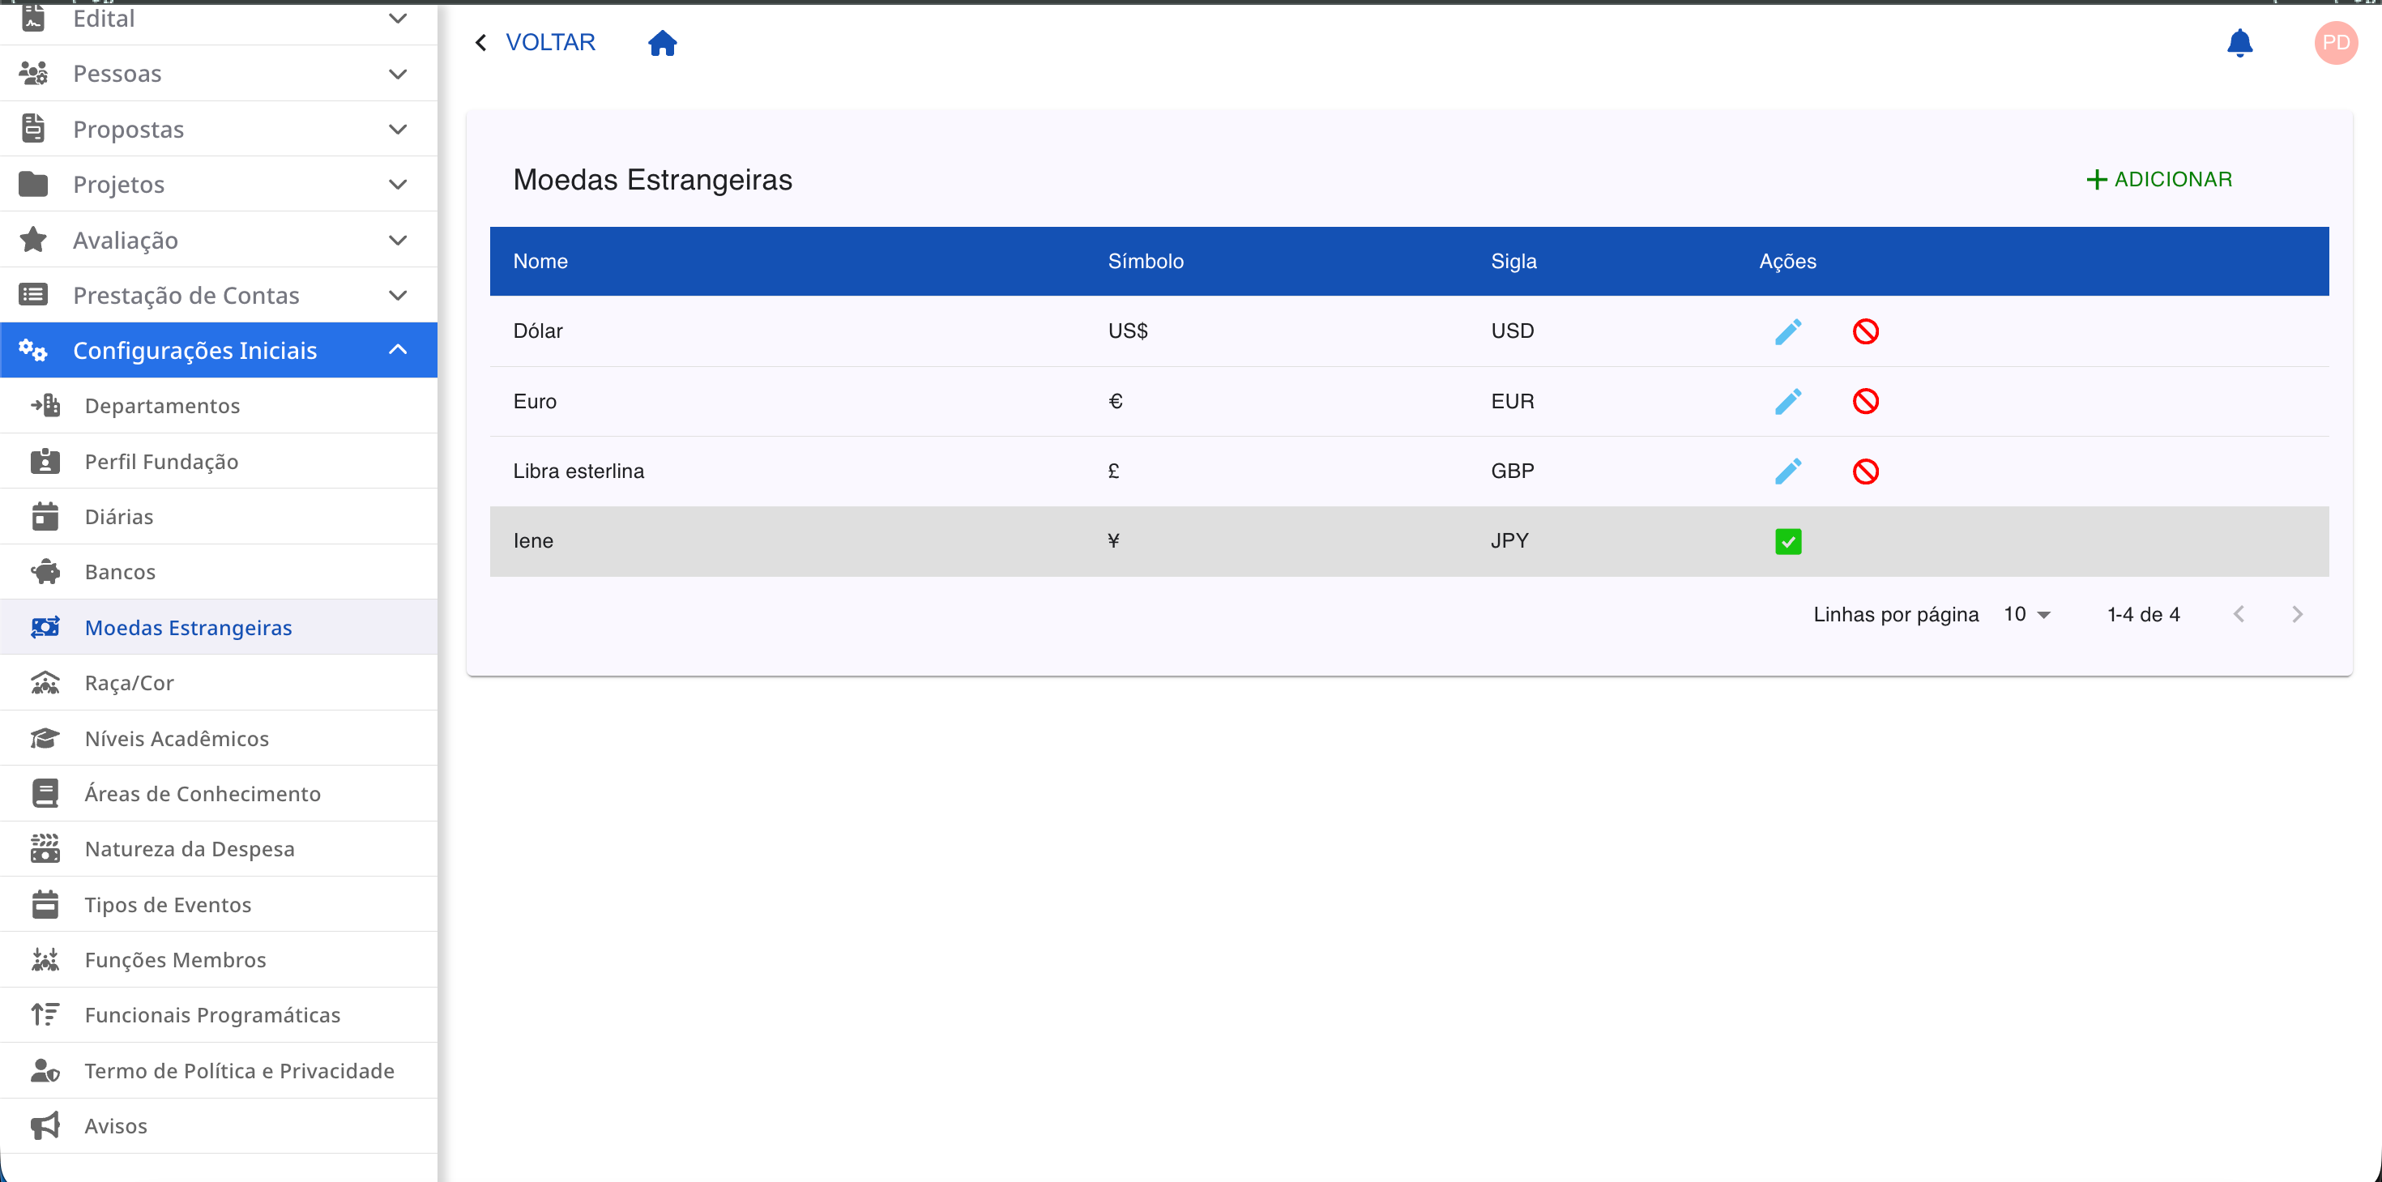Open Avisos settings

218,1127
